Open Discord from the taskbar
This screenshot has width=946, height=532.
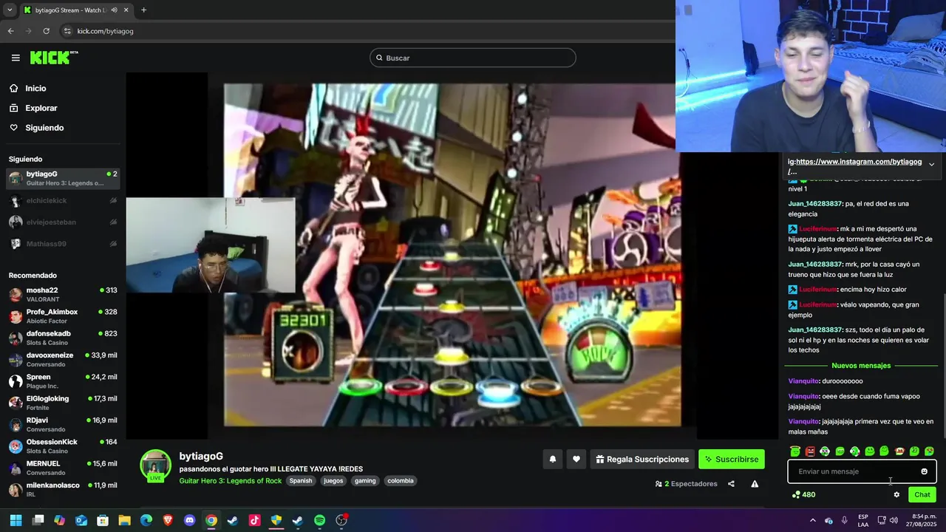(189, 520)
